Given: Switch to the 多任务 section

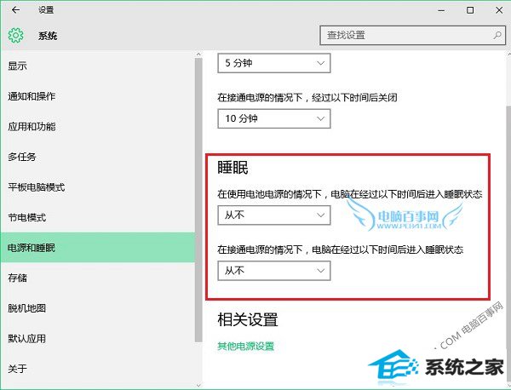Looking at the screenshot, I should [22, 157].
